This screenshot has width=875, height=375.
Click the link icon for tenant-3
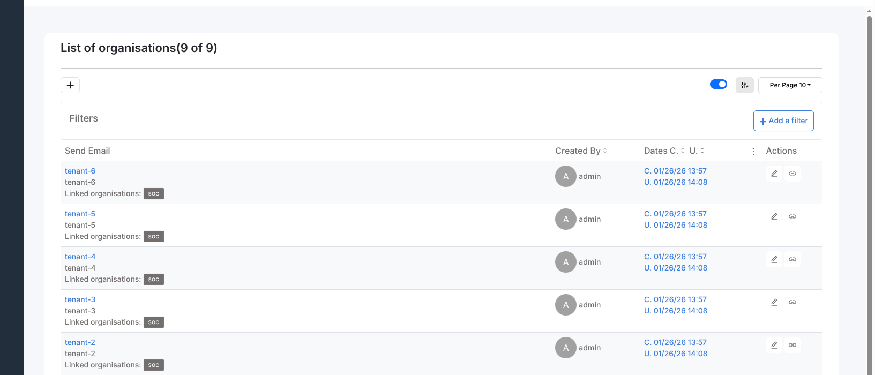point(792,302)
